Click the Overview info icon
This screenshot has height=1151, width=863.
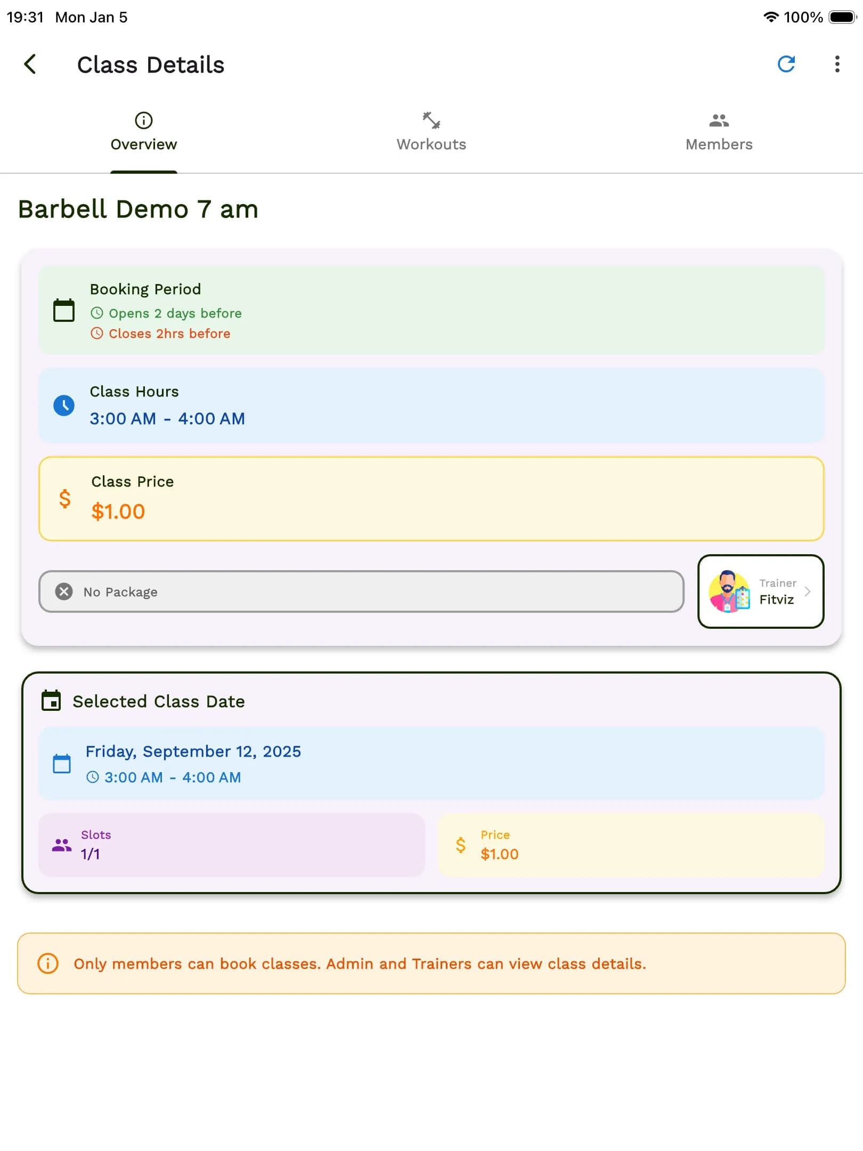click(x=143, y=120)
